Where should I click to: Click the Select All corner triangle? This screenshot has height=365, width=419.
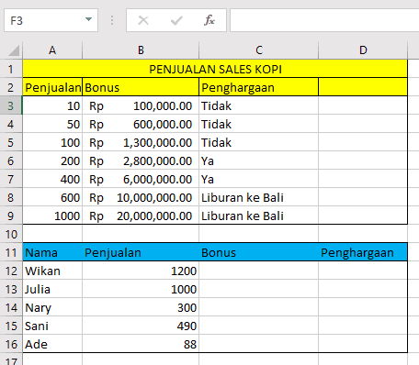click(x=14, y=50)
